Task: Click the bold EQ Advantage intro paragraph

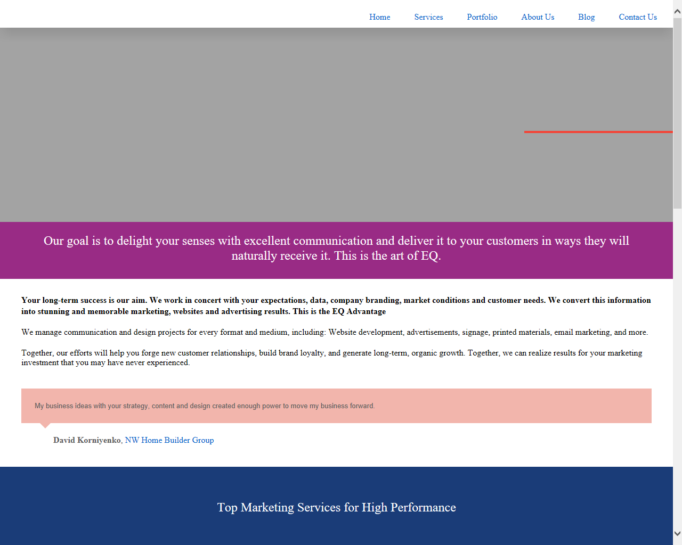Action: coord(336,305)
